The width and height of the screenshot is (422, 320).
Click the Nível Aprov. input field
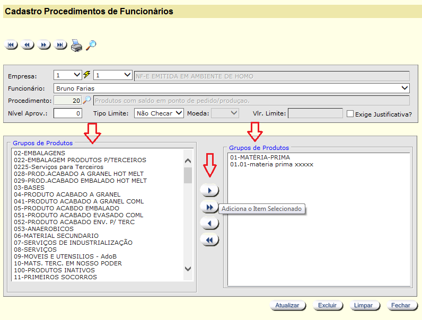68,113
